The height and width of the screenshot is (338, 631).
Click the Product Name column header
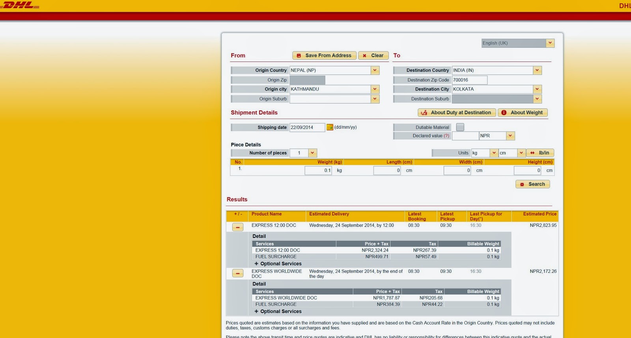(x=267, y=214)
